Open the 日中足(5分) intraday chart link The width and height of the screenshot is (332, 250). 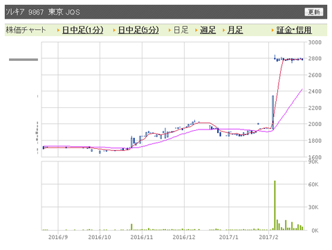[x=138, y=30]
